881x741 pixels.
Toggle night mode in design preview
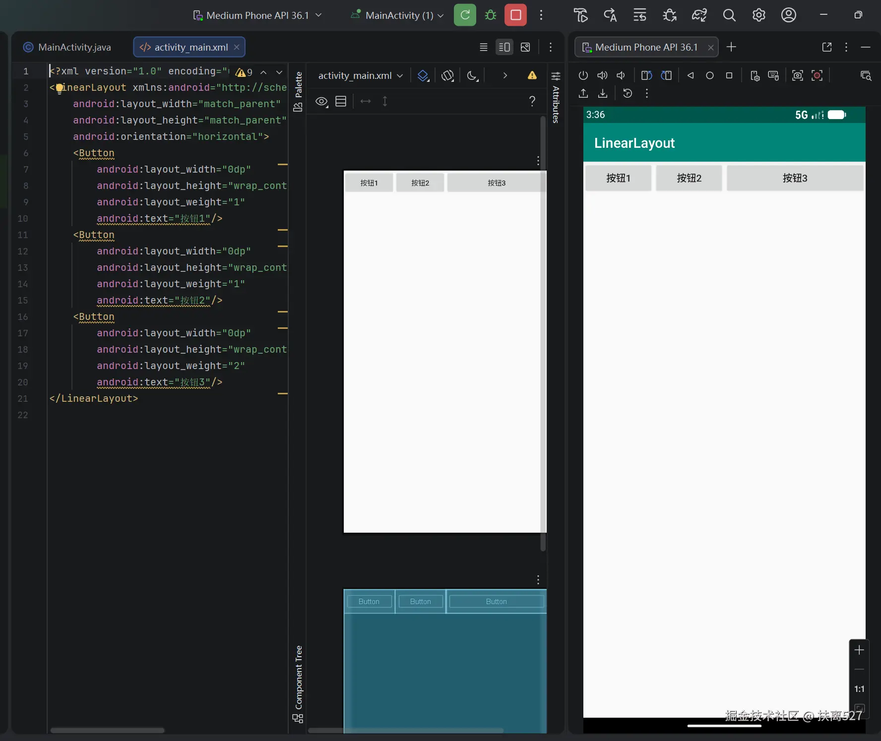point(473,75)
